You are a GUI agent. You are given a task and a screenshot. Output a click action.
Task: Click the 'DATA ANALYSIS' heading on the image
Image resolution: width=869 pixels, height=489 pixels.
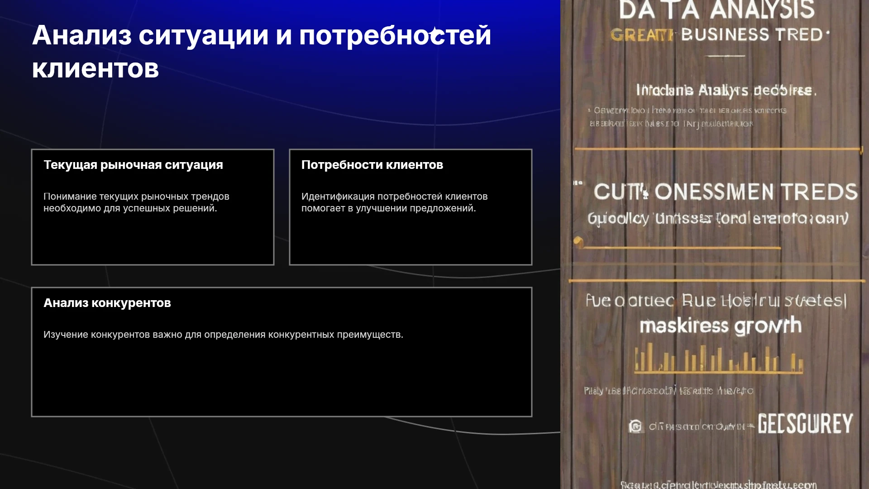coord(716,10)
